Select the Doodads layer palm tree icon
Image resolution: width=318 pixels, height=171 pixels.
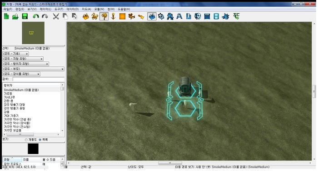[x=104, y=16]
